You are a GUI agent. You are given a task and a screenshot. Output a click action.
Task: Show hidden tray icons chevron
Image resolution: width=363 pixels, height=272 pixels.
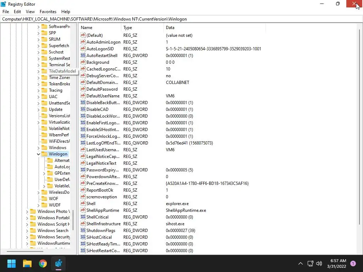pos(301,263)
